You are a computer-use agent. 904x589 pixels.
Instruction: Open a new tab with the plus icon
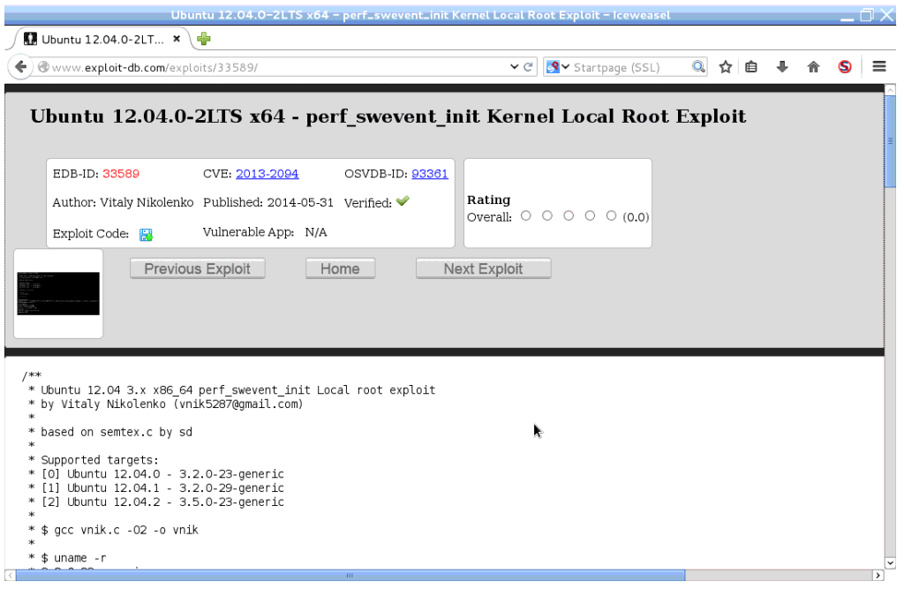(204, 39)
